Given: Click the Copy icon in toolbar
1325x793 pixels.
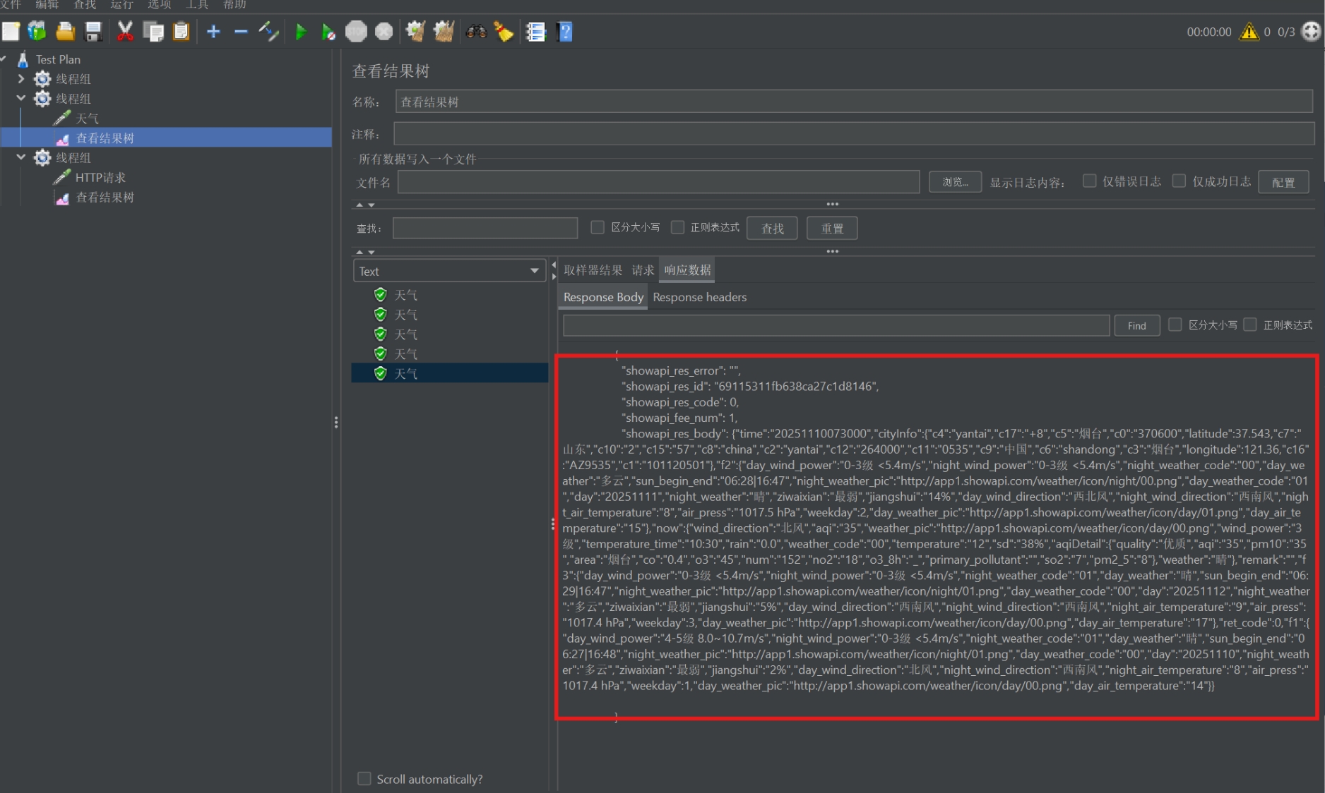Looking at the screenshot, I should tap(153, 32).
